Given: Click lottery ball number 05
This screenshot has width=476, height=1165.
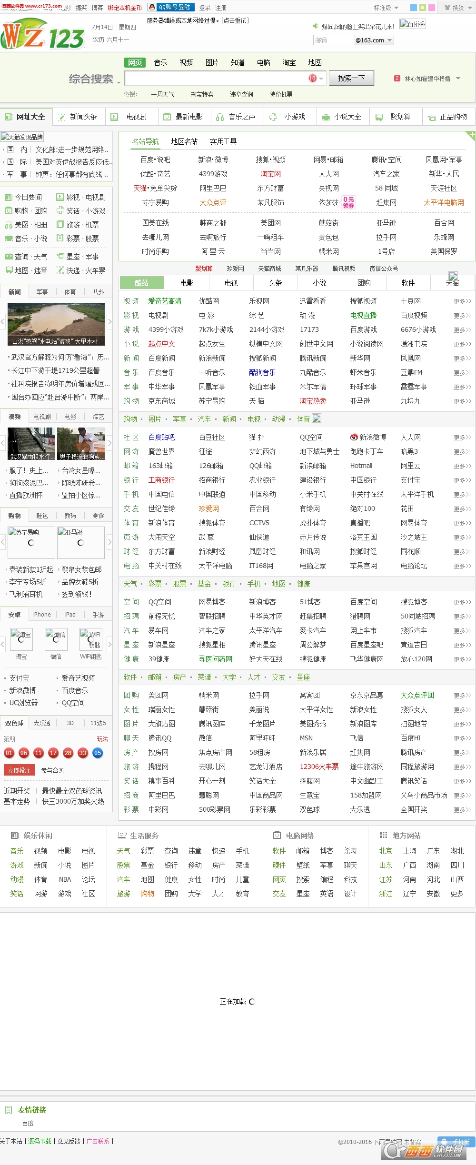Looking at the screenshot, I should click(98, 753).
